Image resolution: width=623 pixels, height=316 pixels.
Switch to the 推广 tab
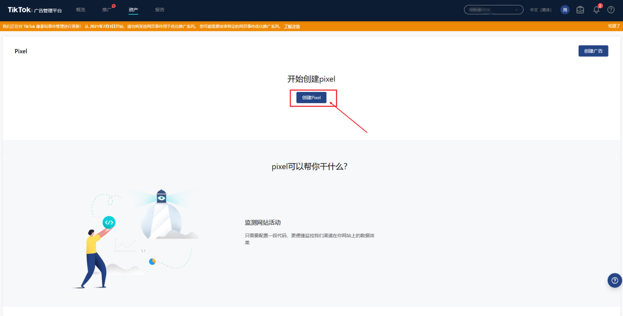[107, 10]
